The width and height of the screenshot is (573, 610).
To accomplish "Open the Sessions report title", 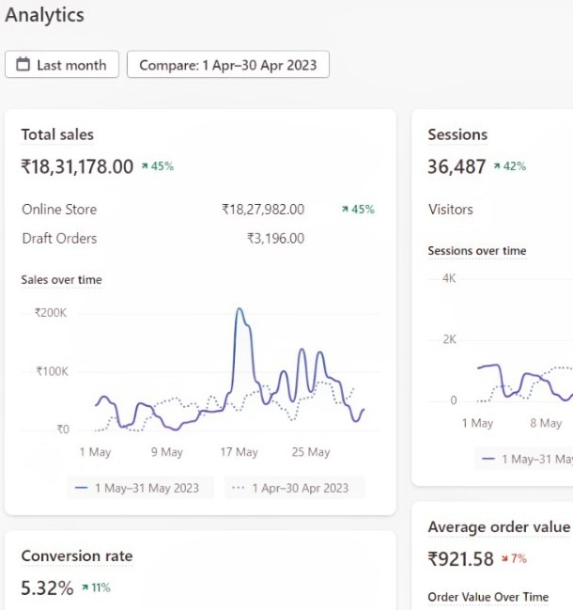I will tap(457, 134).
